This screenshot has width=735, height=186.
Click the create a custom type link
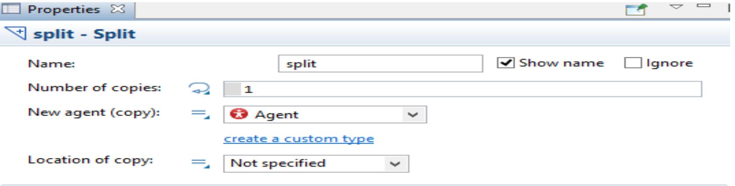point(299,139)
